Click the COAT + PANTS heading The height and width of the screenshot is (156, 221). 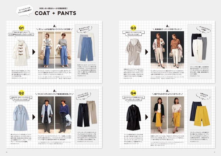(x=55, y=14)
